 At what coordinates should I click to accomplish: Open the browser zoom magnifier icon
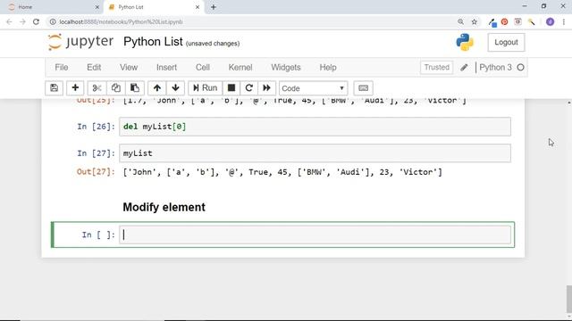(x=461, y=21)
